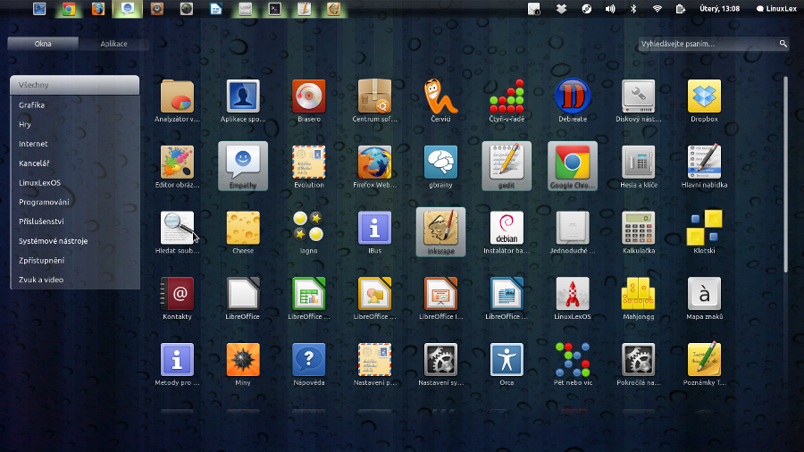Image resolution: width=804 pixels, height=452 pixels.
Task: Open the Aplikace spouštěné app
Action: click(243, 100)
